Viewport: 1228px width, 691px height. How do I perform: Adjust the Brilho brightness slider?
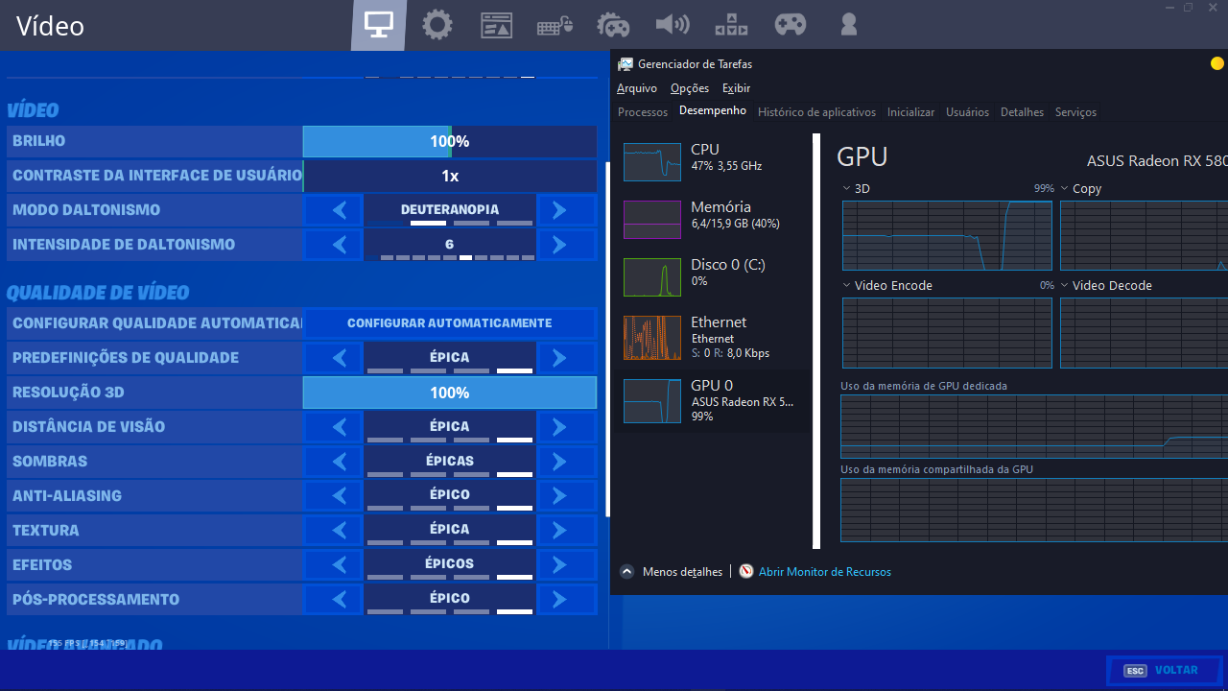coord(450,141)
